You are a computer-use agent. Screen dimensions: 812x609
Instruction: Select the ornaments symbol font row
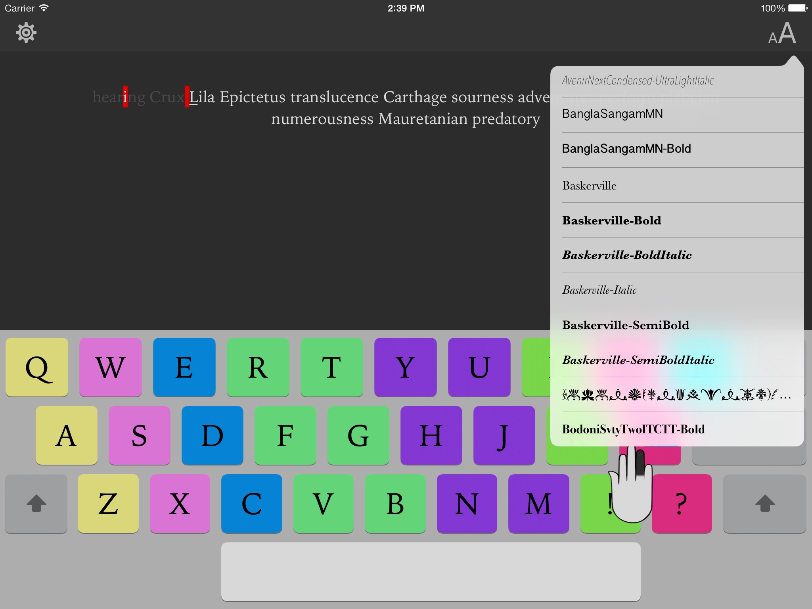tap(677, 395)
